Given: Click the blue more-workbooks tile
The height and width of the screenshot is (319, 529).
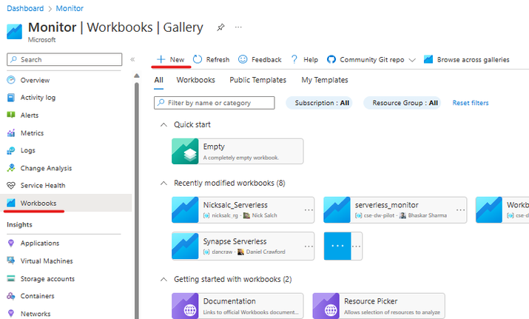Looking at the screenshot, I should pyautogui.click(x=337, y=246).
